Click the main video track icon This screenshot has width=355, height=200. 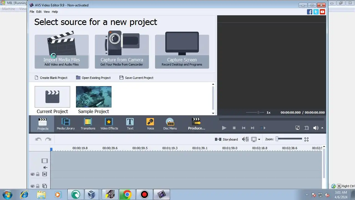click(x=45, y=161)
